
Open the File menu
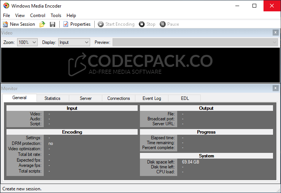click(6, 16)
